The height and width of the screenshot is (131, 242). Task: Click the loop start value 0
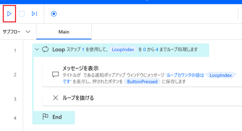tap(145, 49)
